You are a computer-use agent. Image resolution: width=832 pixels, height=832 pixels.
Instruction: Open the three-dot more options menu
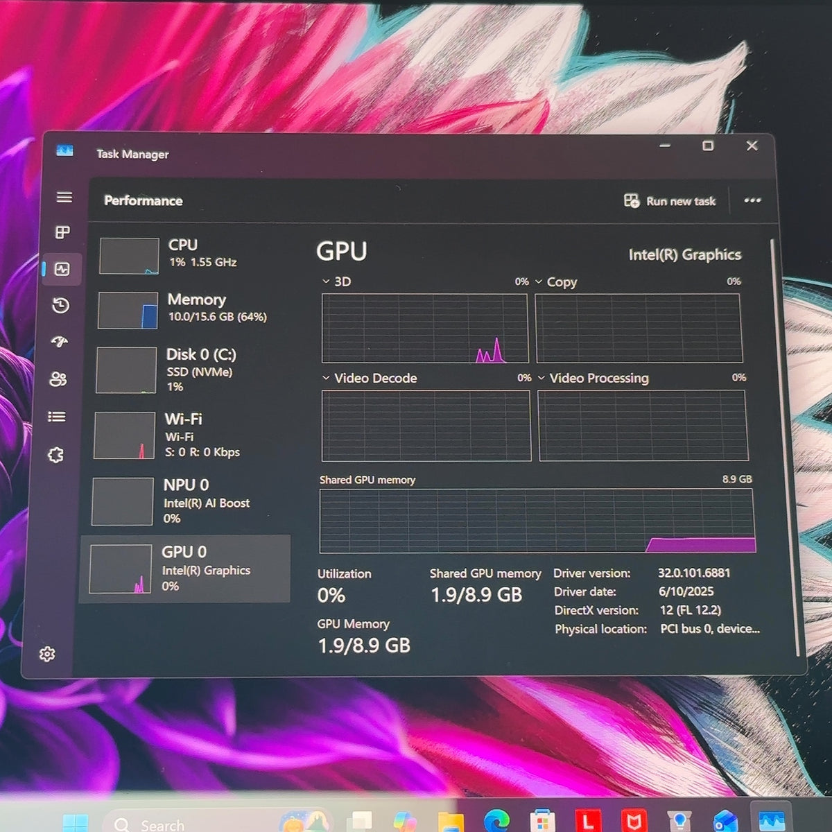tap(752, 200)
